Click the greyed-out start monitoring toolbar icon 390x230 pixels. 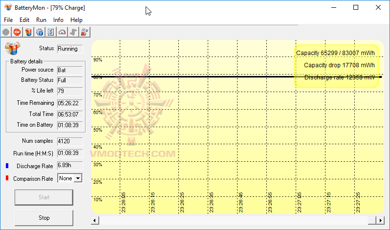6,32
